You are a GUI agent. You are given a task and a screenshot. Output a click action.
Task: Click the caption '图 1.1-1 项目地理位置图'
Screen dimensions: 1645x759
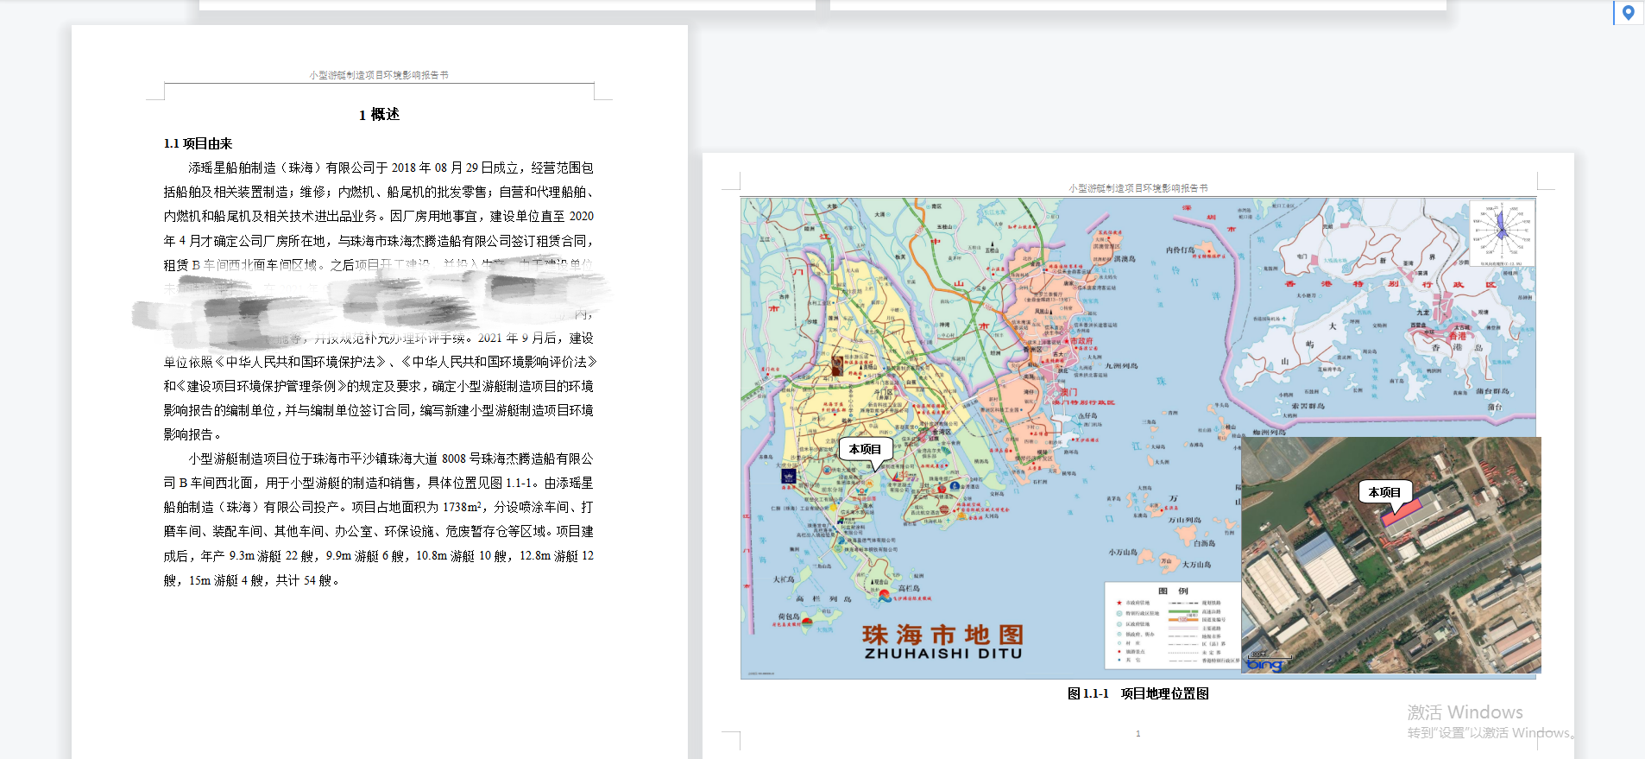point(1138,693)
